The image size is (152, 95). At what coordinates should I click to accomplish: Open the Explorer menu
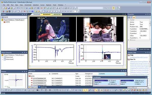[49, 5]
